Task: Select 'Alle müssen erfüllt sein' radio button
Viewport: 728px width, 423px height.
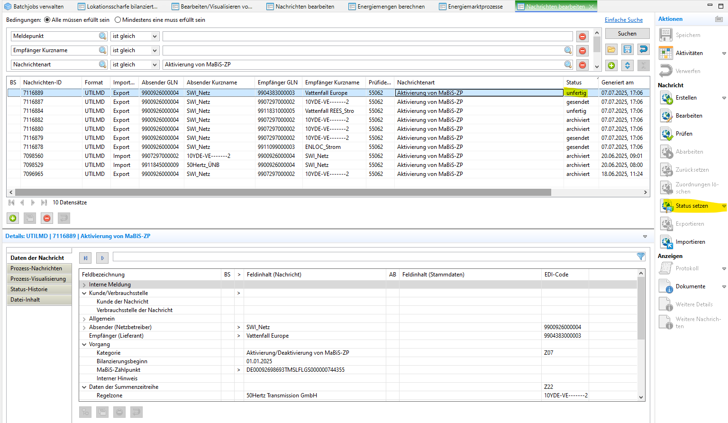Action: point(47,20)
